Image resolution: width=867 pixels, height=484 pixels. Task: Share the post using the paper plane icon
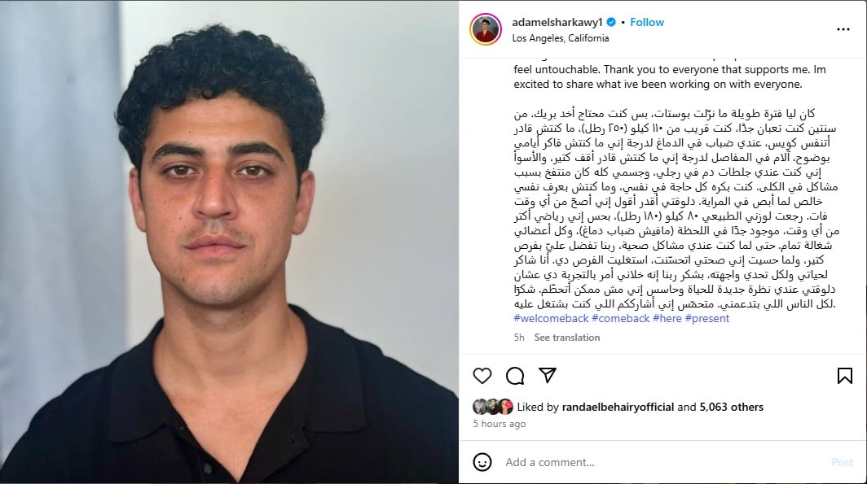pyautogui.click(x=548, y=375)
